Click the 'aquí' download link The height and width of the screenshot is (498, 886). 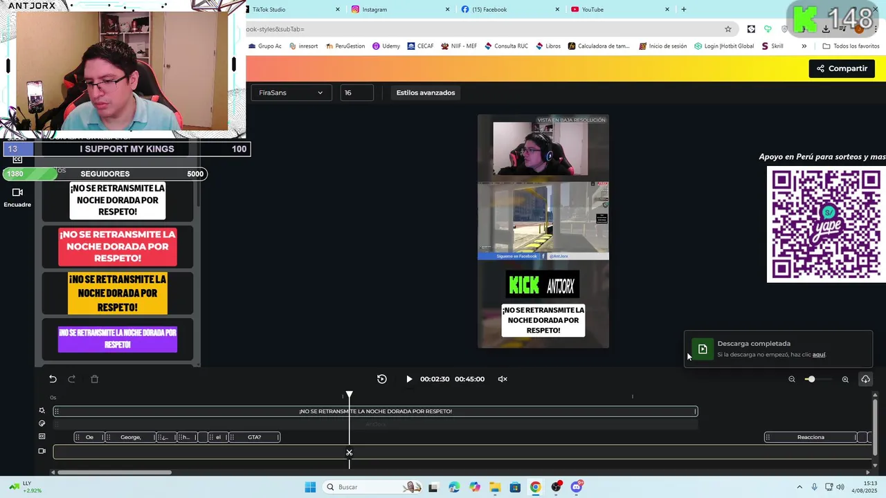click(819, 355)
